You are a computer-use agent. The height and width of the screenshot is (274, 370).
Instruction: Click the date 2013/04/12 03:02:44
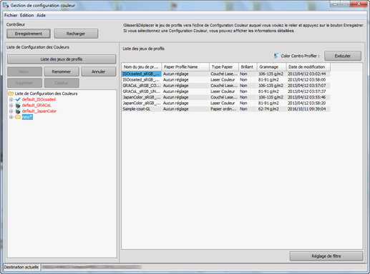click(x=306, y=74)
